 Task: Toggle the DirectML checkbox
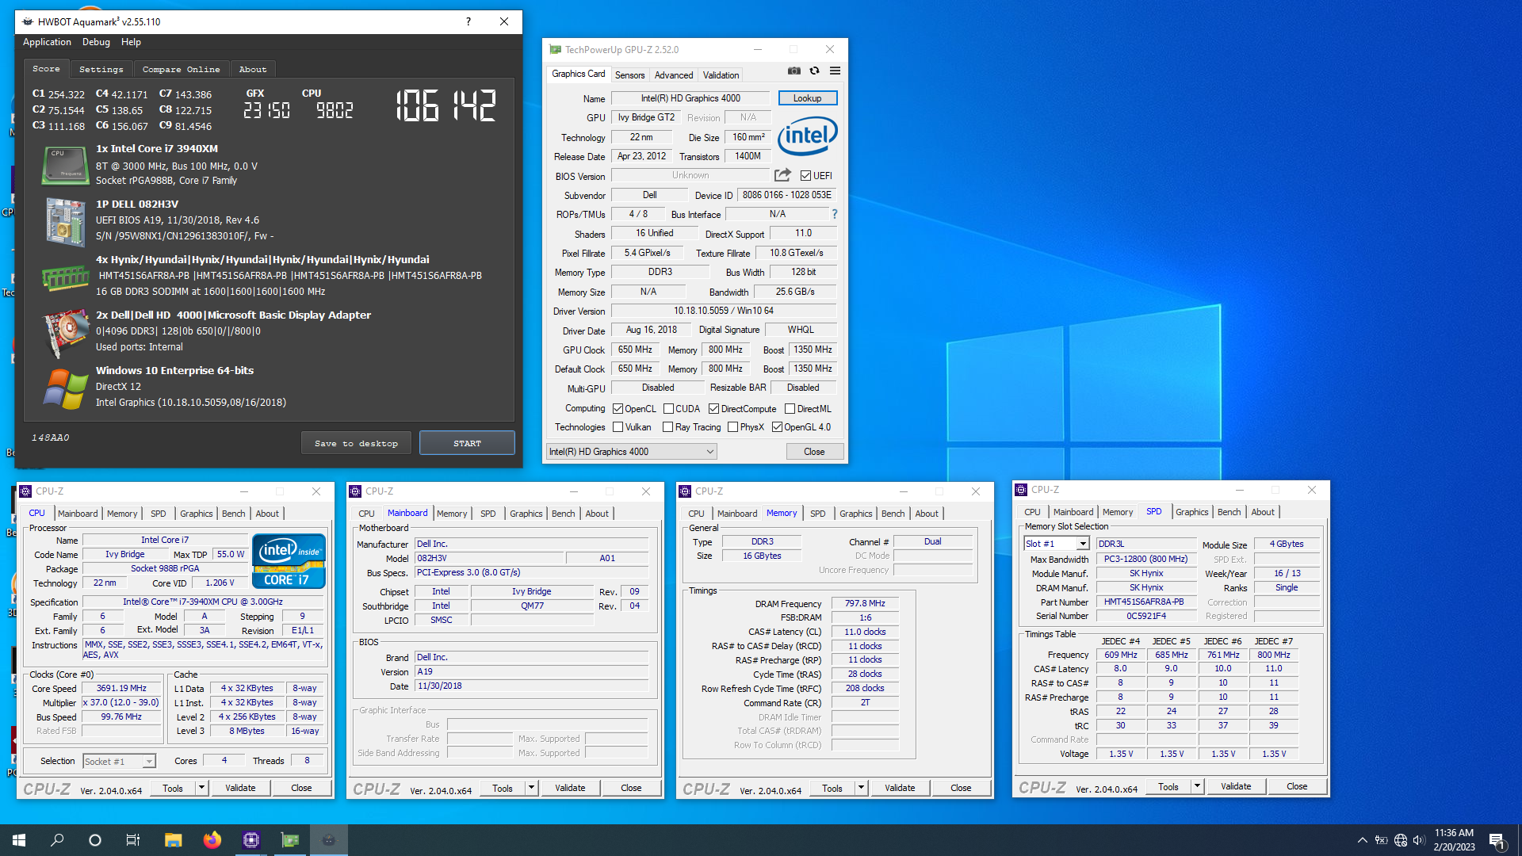coord(790,409)
